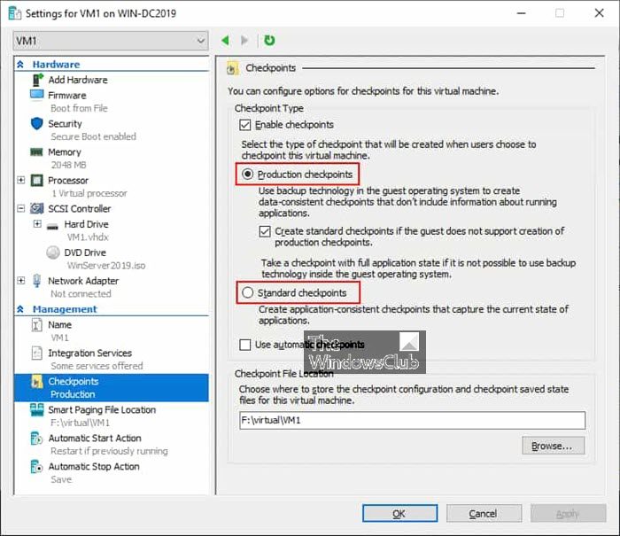The height and width of the screenshot is (536, 620).
Task: Select DVD Drive tree item
Action: coord(85,252)
